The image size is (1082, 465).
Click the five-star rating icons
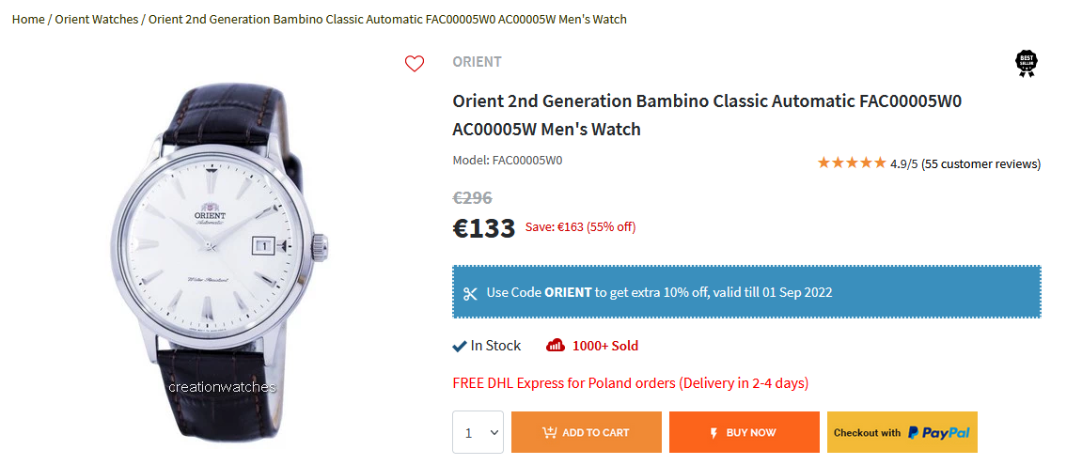tap(851, 163)
